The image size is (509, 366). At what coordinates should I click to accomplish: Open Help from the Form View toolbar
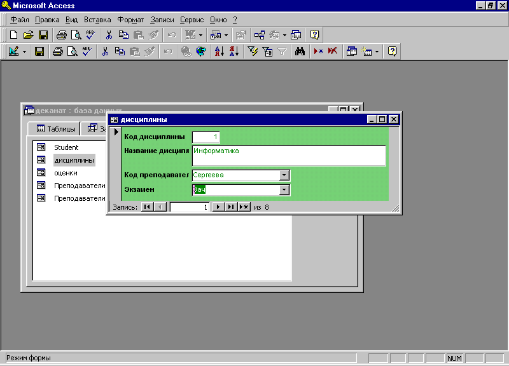click(x=392, y=51)
